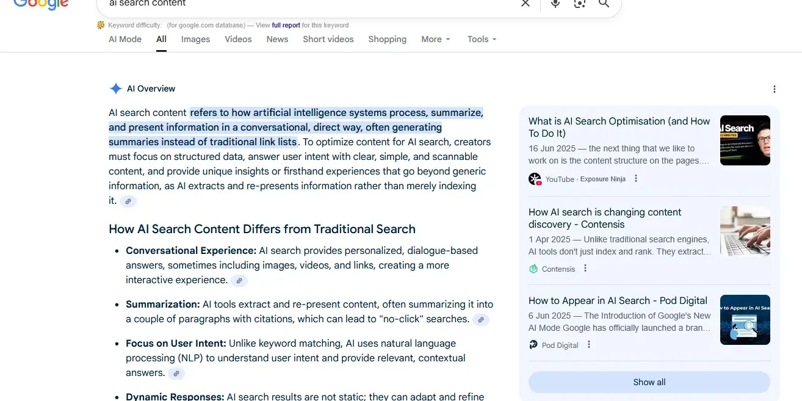The image size is (802, 401).
Task: Expand the Tools dropdown
Action: coord(482,39)
